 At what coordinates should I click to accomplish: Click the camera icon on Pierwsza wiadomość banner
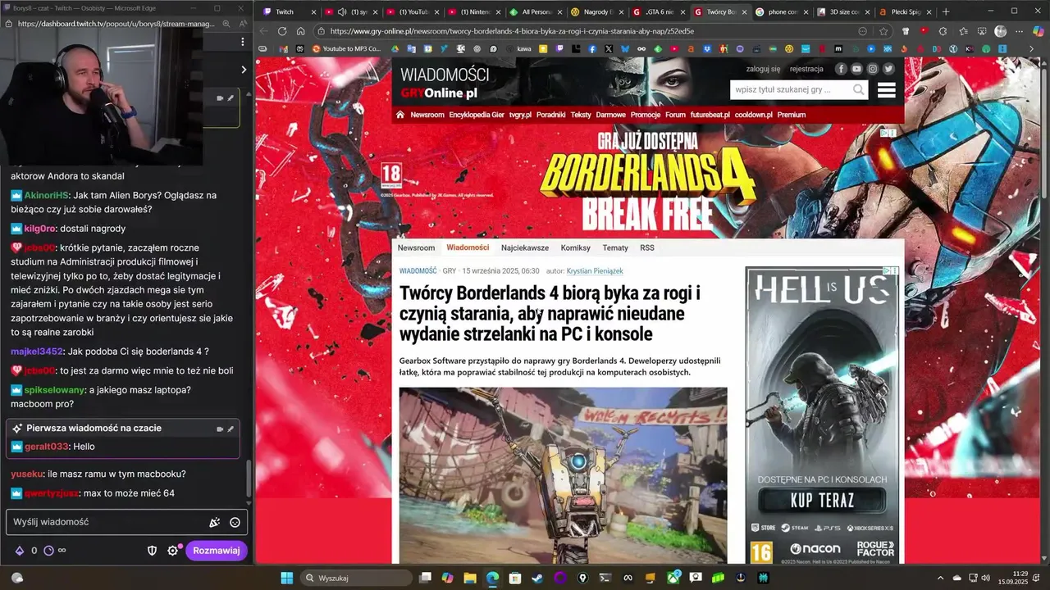point(220,429)
